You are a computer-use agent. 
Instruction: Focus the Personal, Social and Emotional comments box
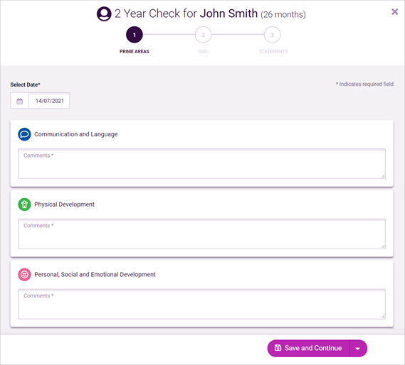point(201,304)
